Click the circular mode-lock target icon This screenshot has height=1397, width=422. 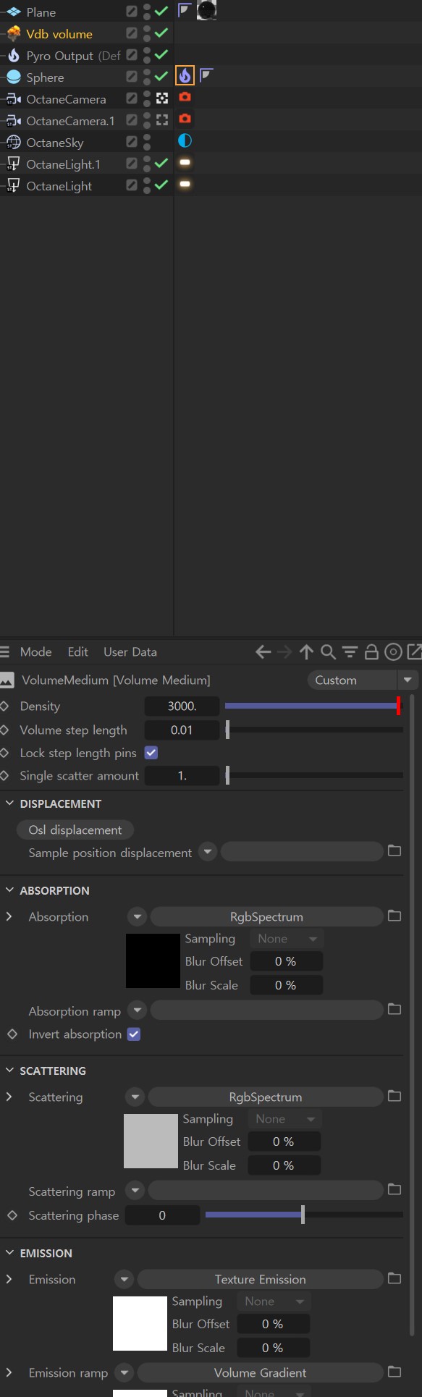(x=393, y=652)
